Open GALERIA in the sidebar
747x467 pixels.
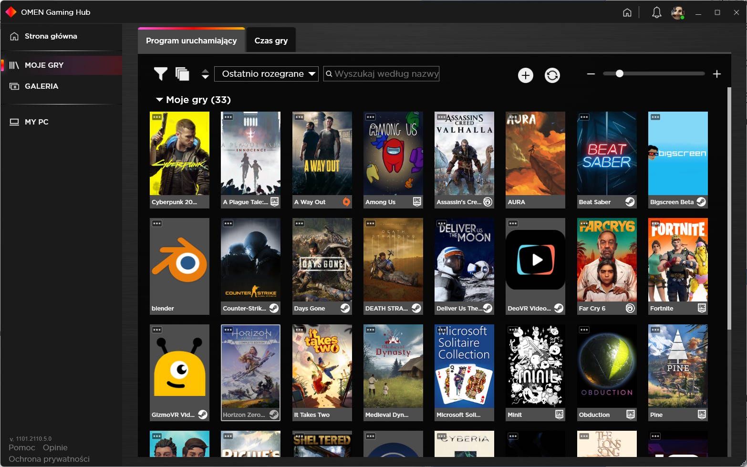(61, 86)
